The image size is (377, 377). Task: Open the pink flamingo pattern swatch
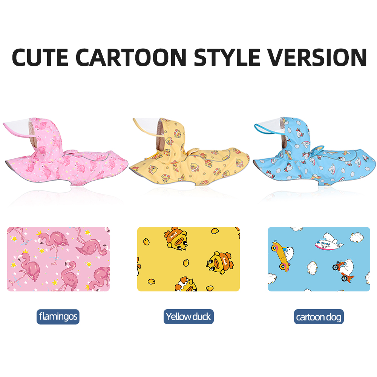pos(58,259)
